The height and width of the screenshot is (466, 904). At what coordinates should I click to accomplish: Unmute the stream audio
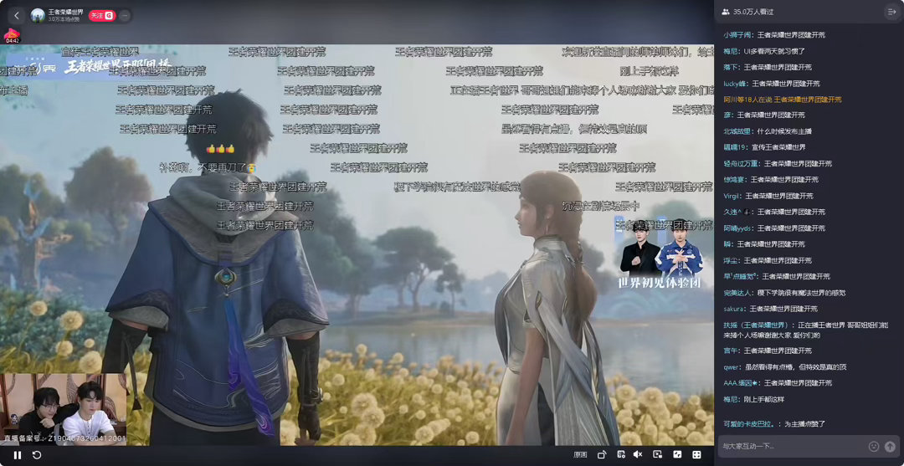(x=638, y=455)
